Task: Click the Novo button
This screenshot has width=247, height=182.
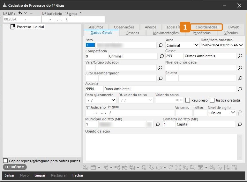Action: 24,175
